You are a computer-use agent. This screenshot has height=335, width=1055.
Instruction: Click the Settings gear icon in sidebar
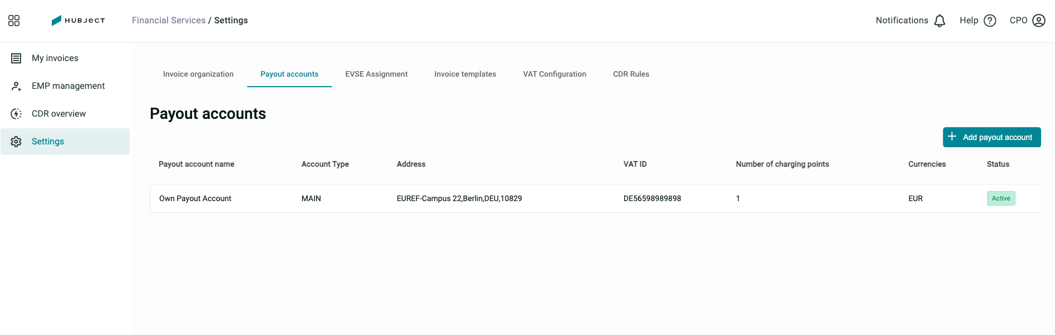(x=16, y=142)
